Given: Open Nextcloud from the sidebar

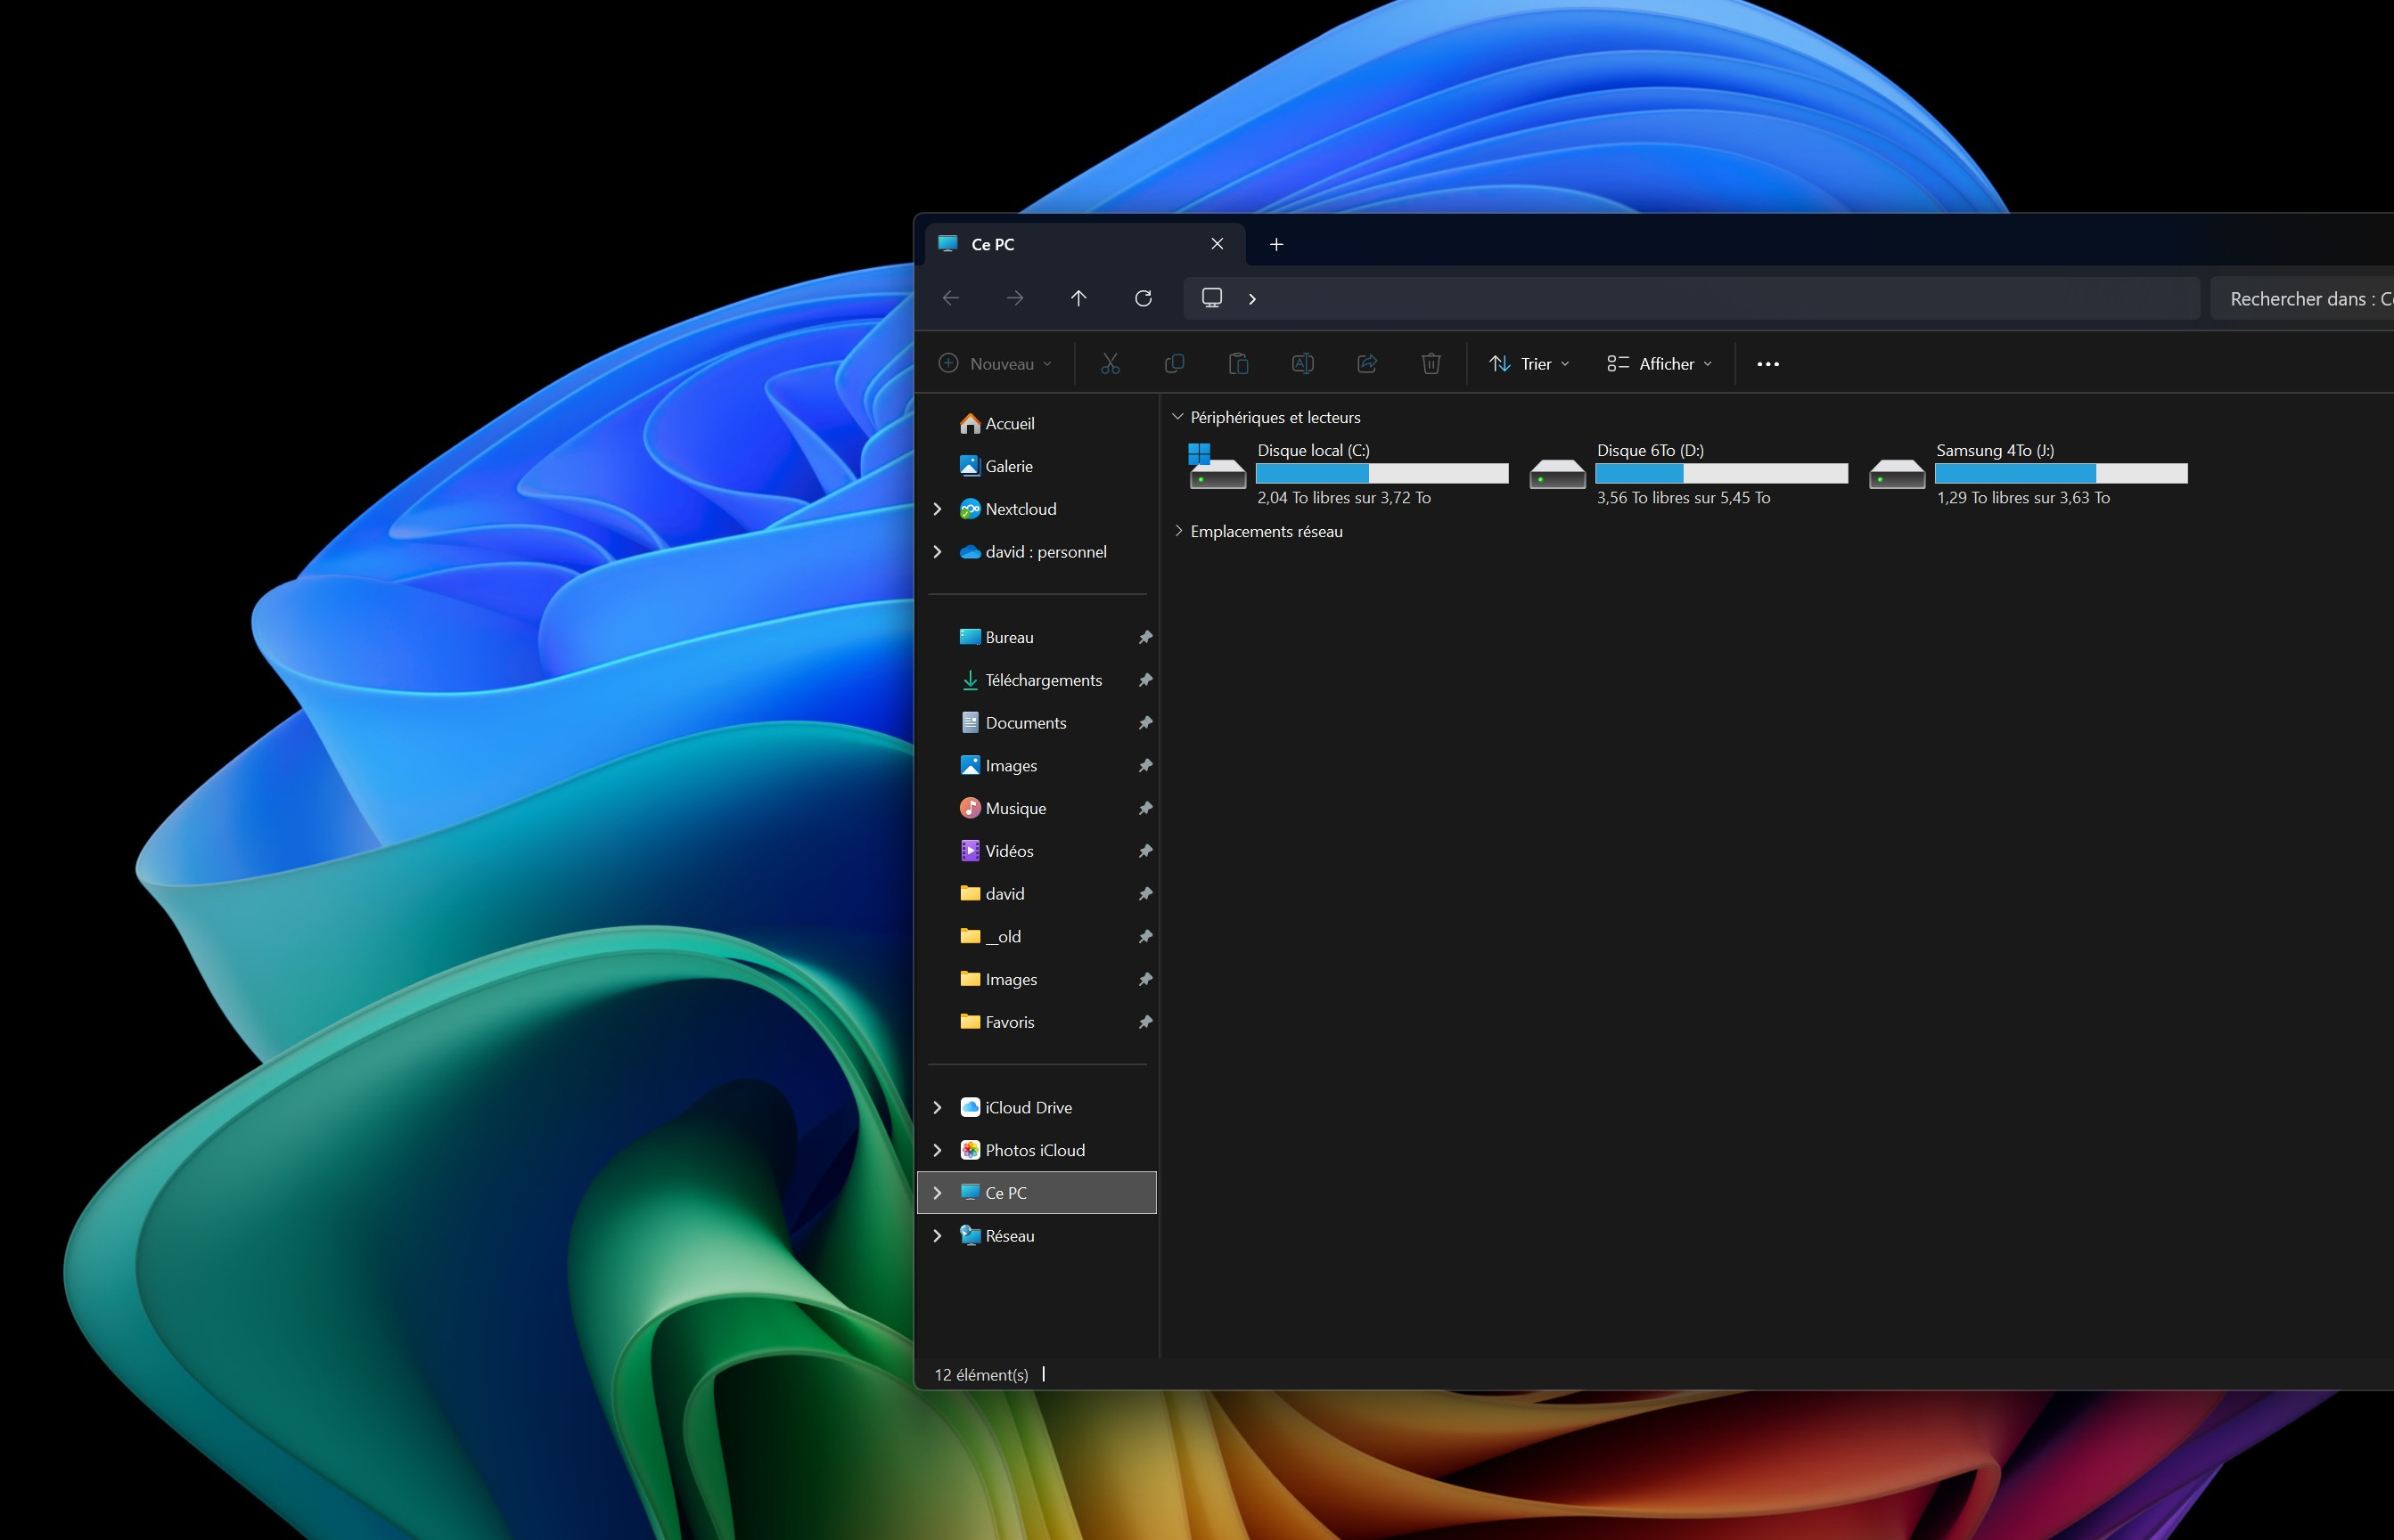Looking at the screenshot, I should tap(1021, 509).
